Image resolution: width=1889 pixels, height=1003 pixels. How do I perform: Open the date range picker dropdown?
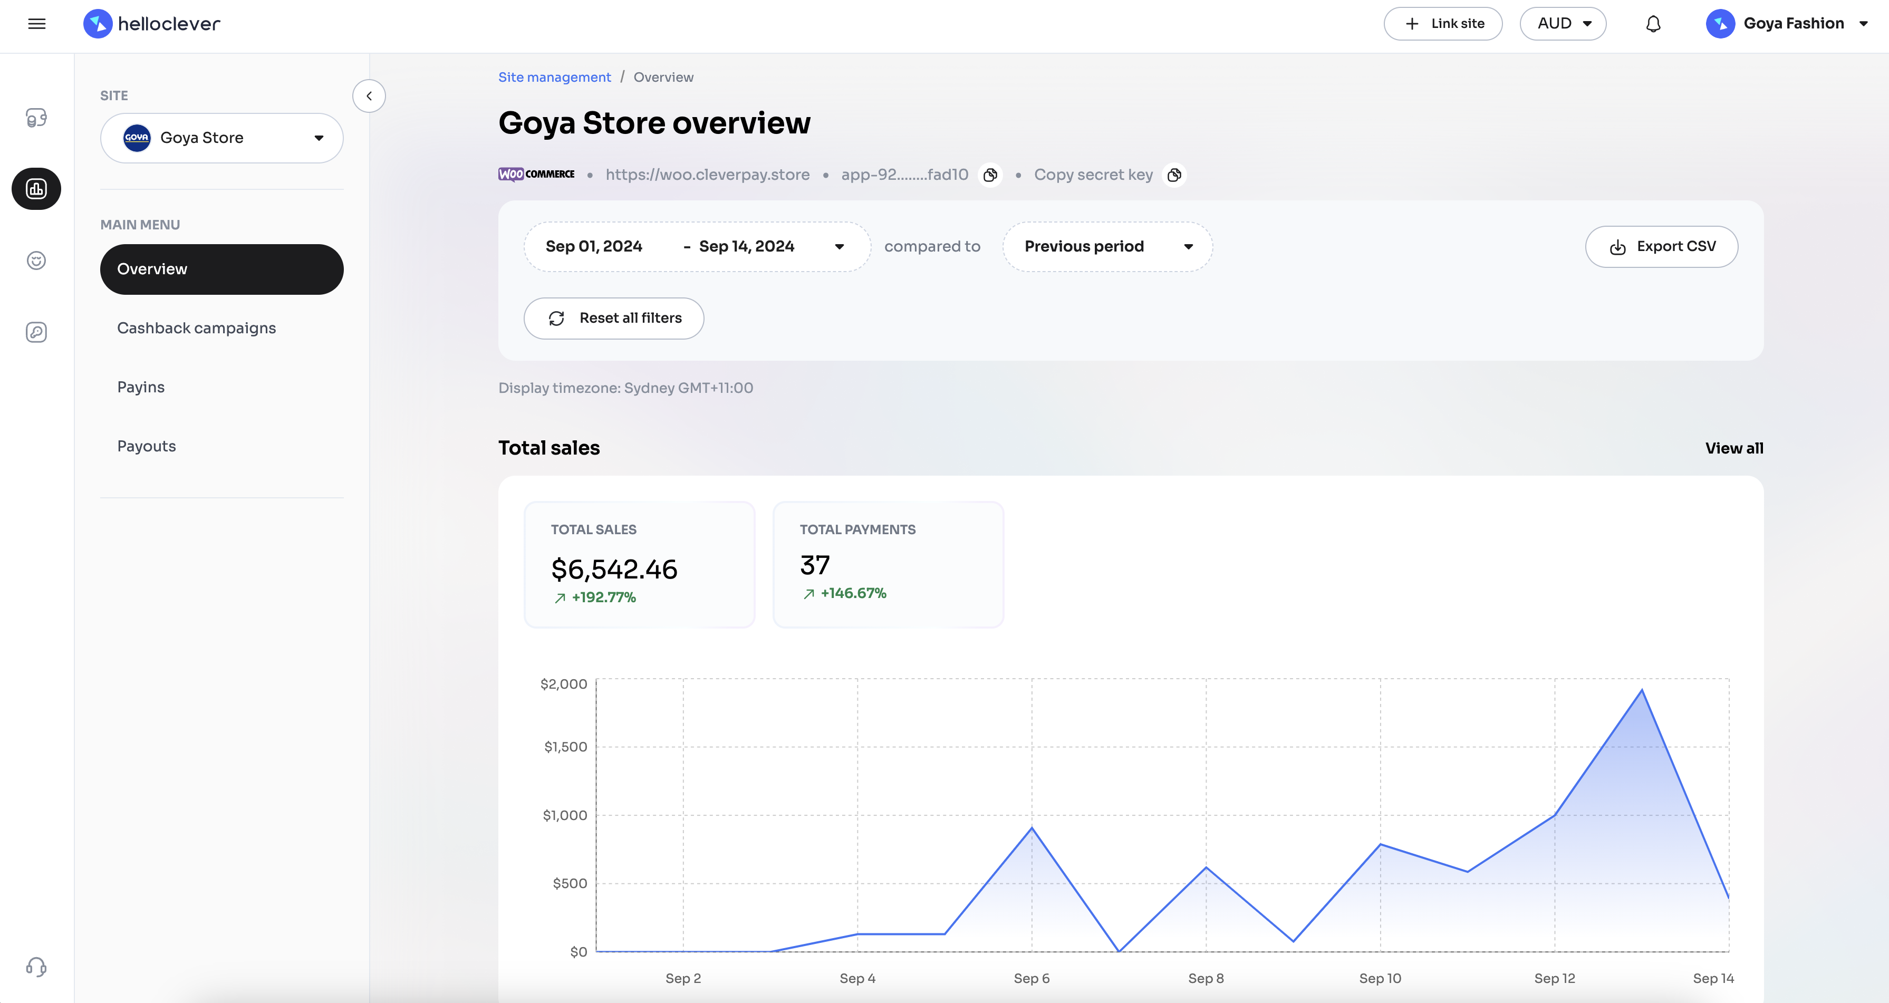coord(697,246)
